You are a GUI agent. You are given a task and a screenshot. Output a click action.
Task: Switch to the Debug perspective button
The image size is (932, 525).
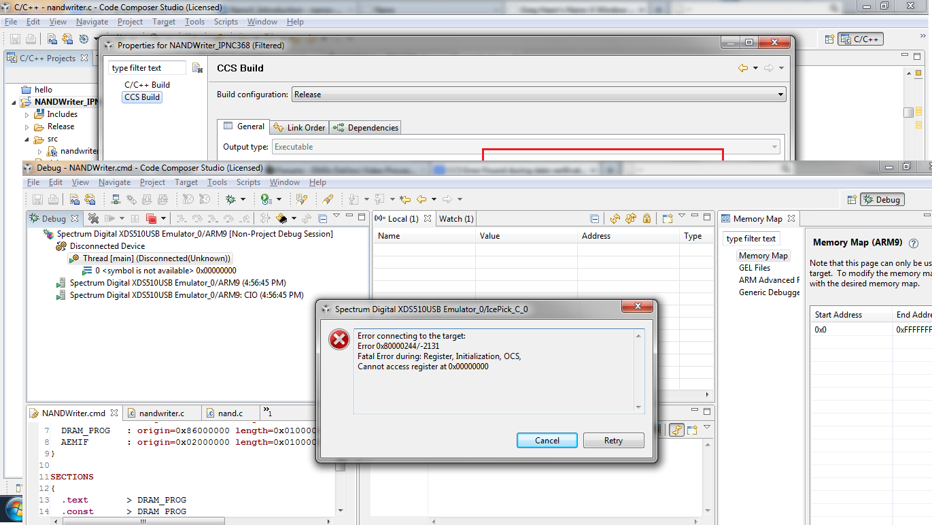[x=882, y=199]
